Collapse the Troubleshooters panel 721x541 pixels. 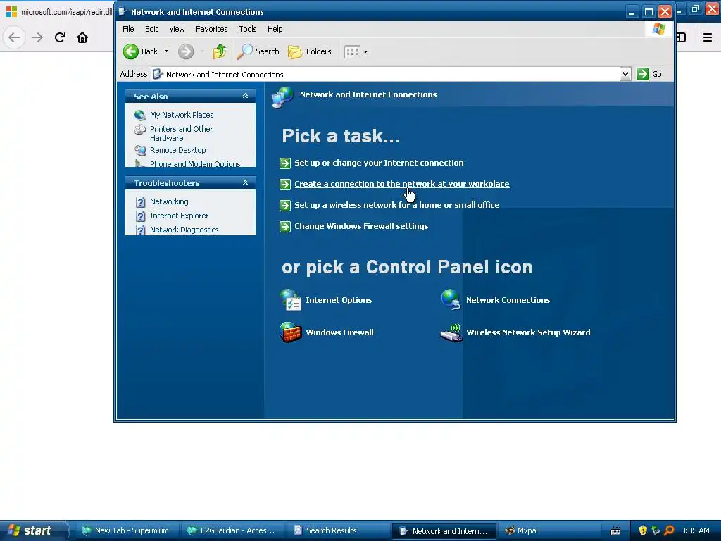pos(245,182)
